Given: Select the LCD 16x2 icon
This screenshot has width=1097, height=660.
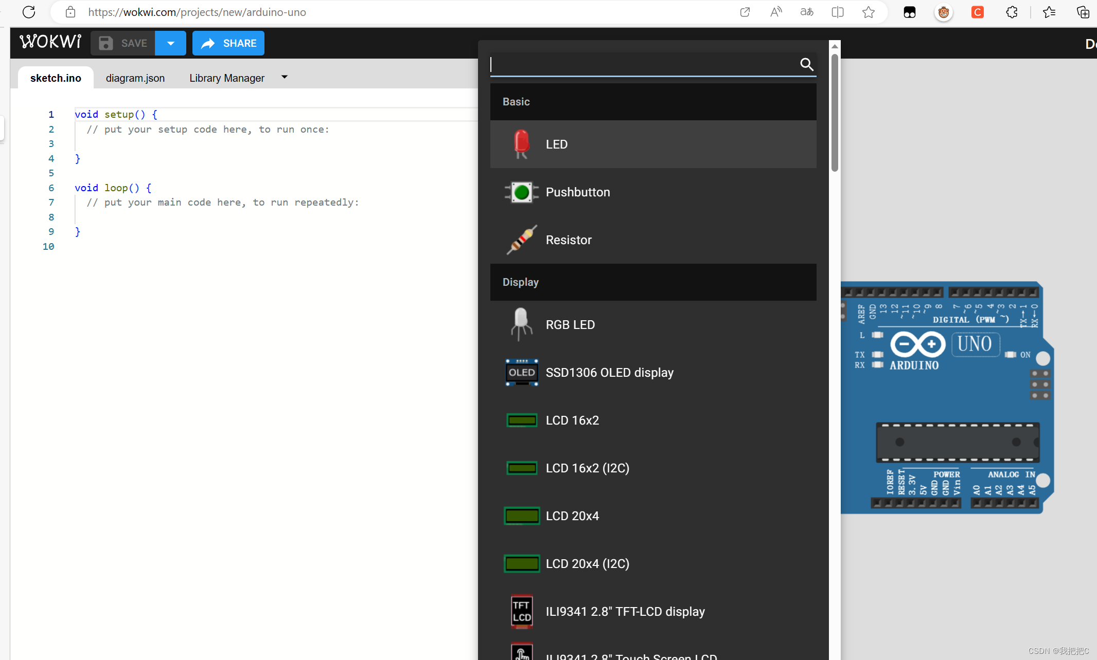Looking at the screenshot, I should (x=522, y=420).
